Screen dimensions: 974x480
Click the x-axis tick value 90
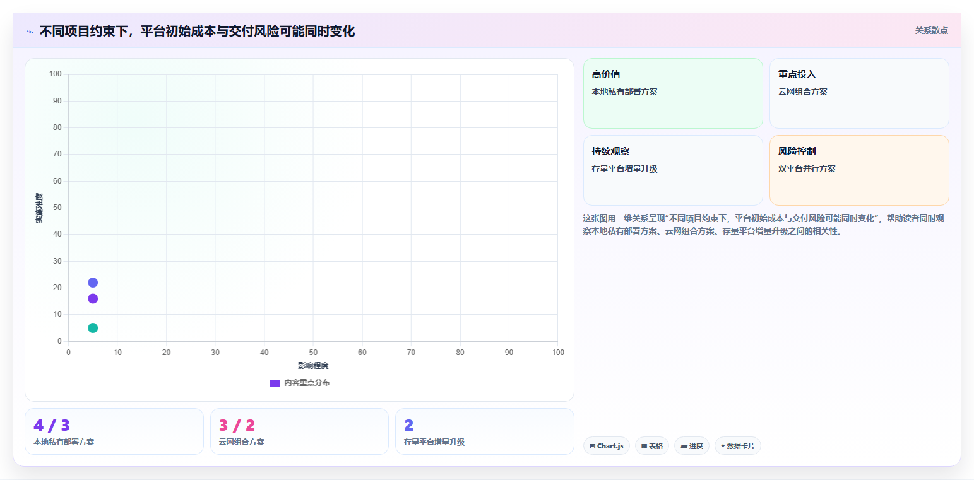pos(509,352)
